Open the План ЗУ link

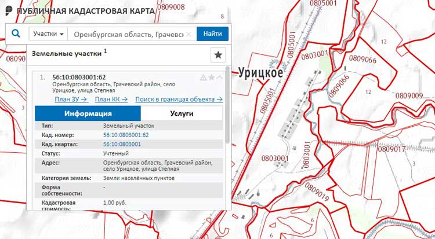pos(71,99)
